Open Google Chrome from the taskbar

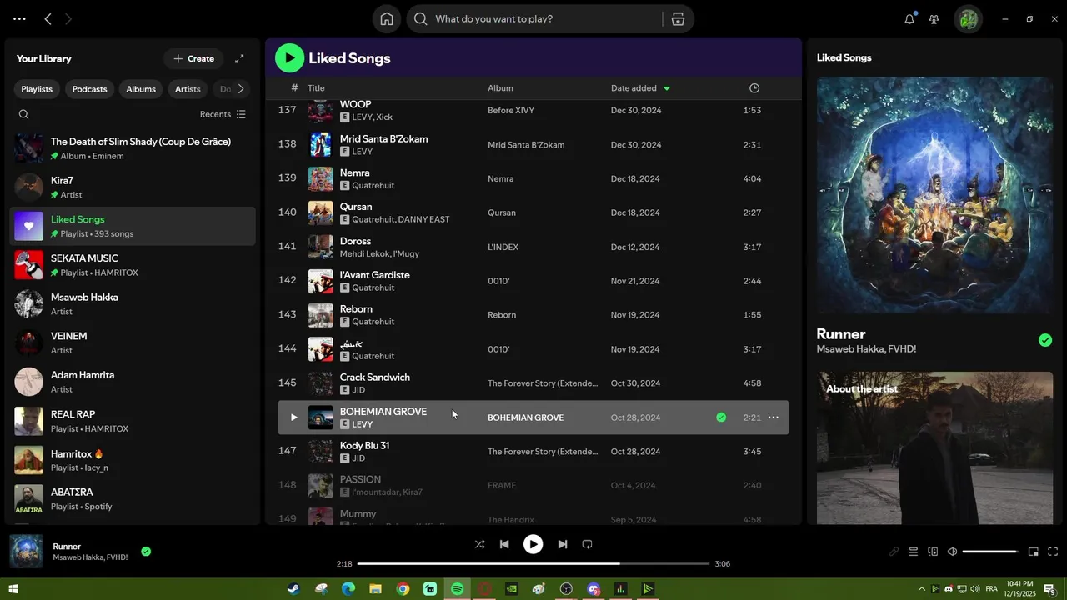click(403, 589)
